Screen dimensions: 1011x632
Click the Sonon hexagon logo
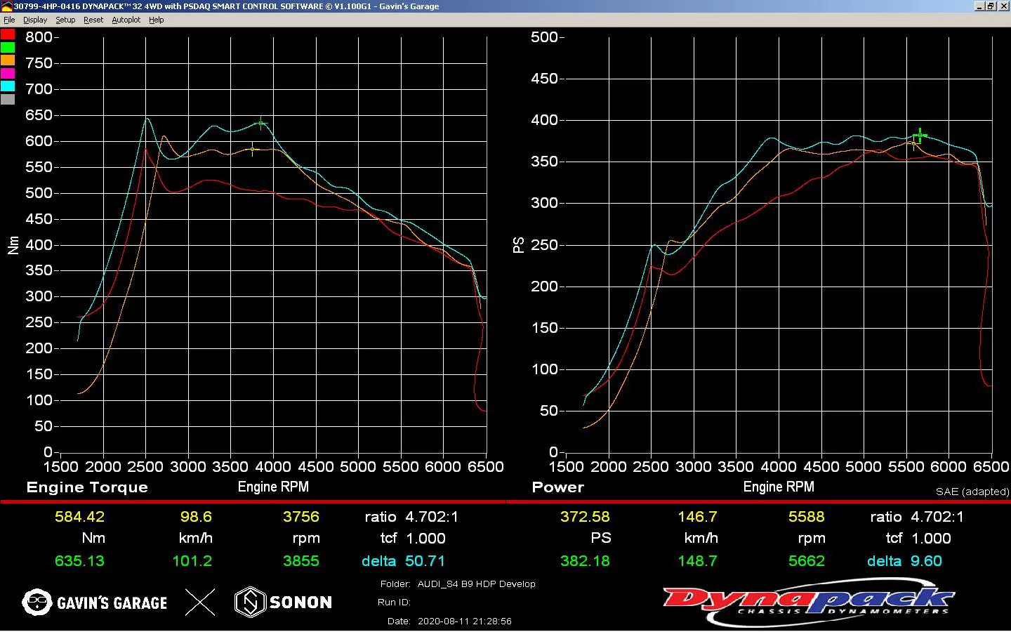tap(250, 602)
